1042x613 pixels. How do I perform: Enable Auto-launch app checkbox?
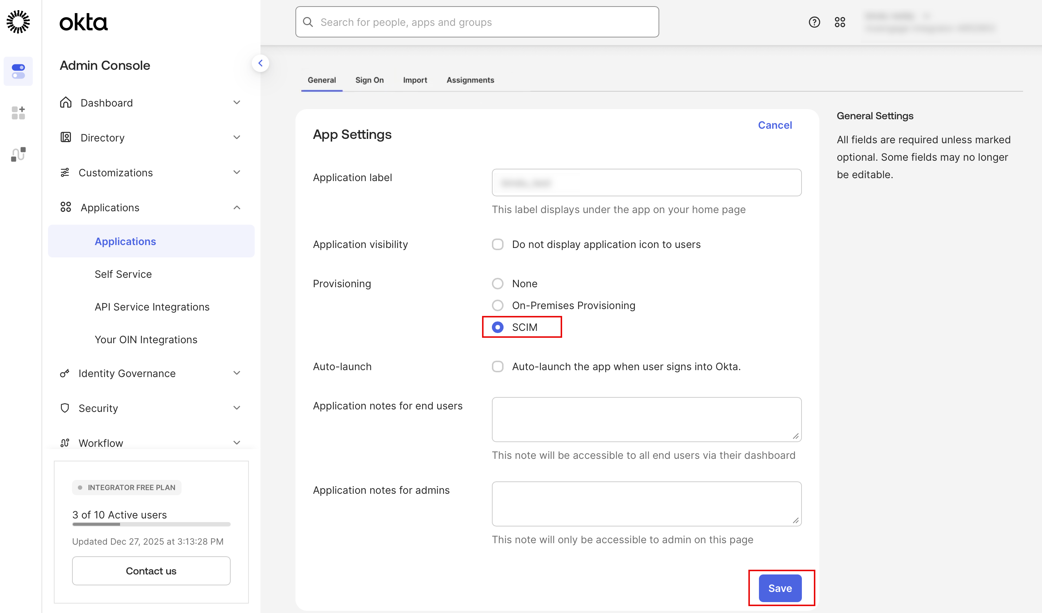(497, 366)
